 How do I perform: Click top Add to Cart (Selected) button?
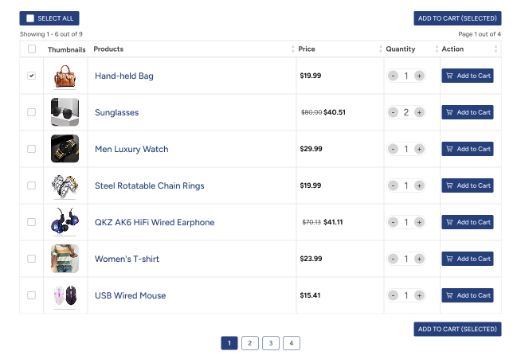pos(457,18)
